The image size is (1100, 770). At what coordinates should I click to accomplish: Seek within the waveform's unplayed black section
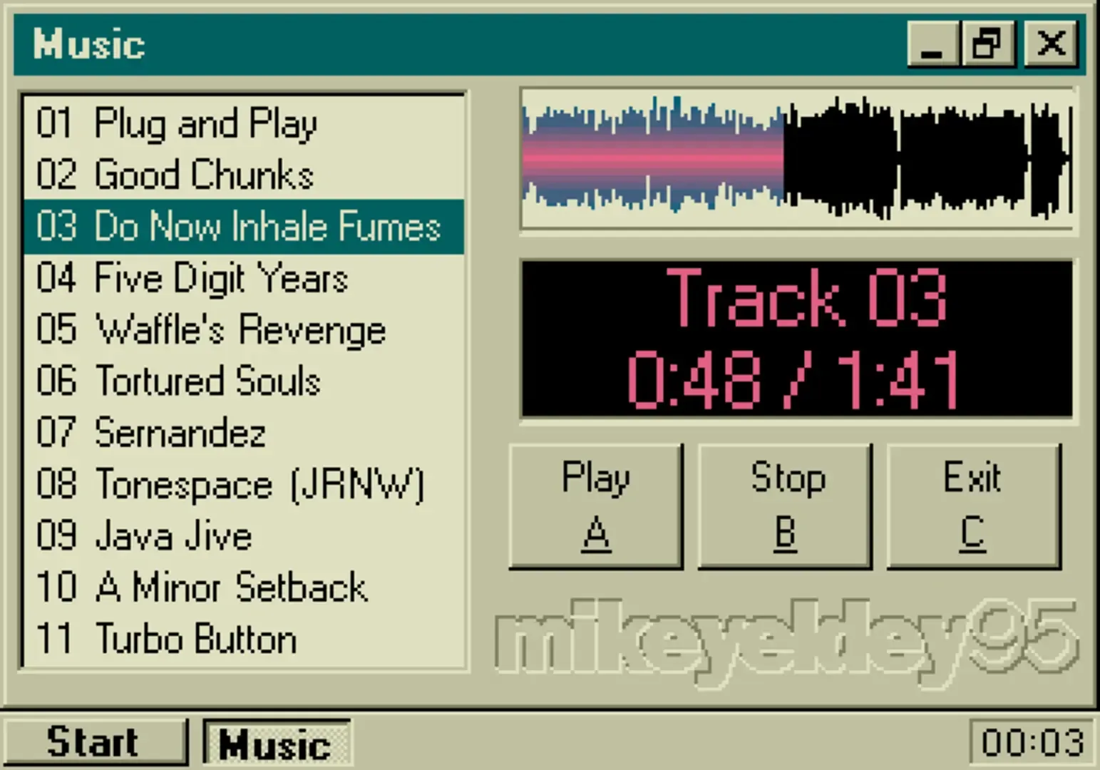pos(927,158)
